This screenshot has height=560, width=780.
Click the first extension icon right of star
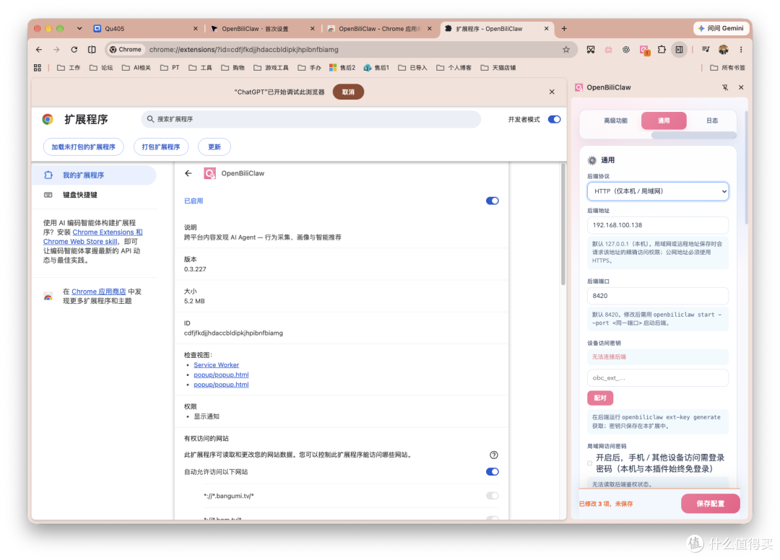coord(591,50)
